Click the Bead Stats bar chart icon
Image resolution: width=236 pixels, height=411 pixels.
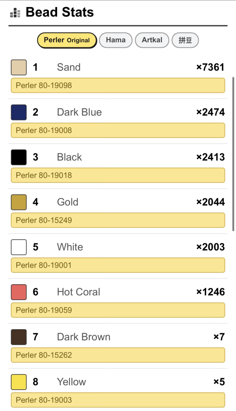(15, 13)
